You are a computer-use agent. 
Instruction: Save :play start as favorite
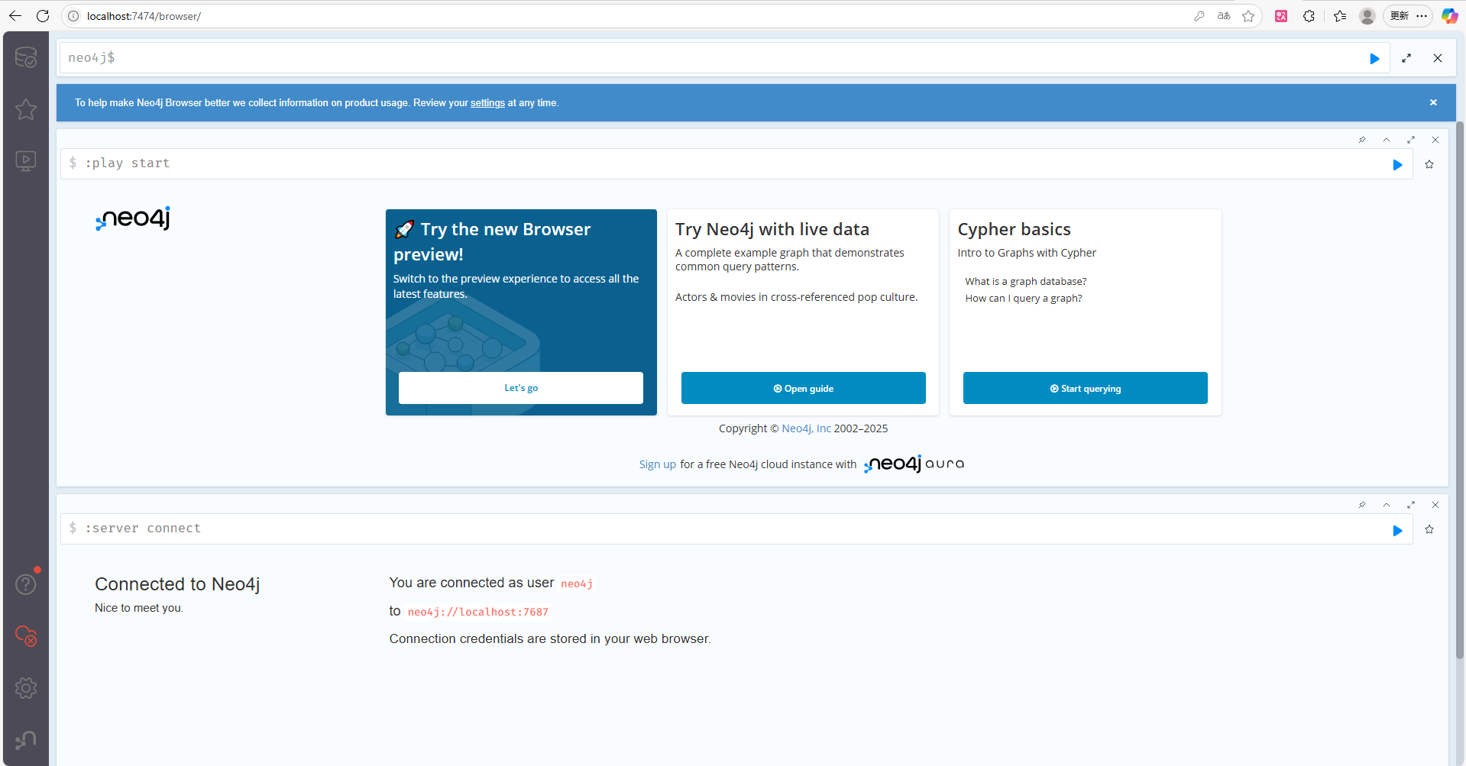tap(1429, 164)
